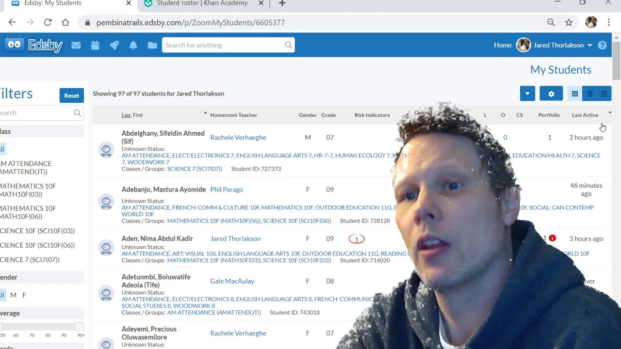Filter gender by M
This screenshot has width=621, height=349.
(x=13, y=295)
